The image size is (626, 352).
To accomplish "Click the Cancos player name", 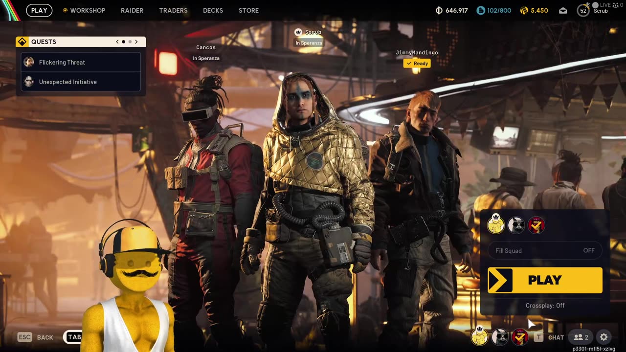I will coord(206,47).
